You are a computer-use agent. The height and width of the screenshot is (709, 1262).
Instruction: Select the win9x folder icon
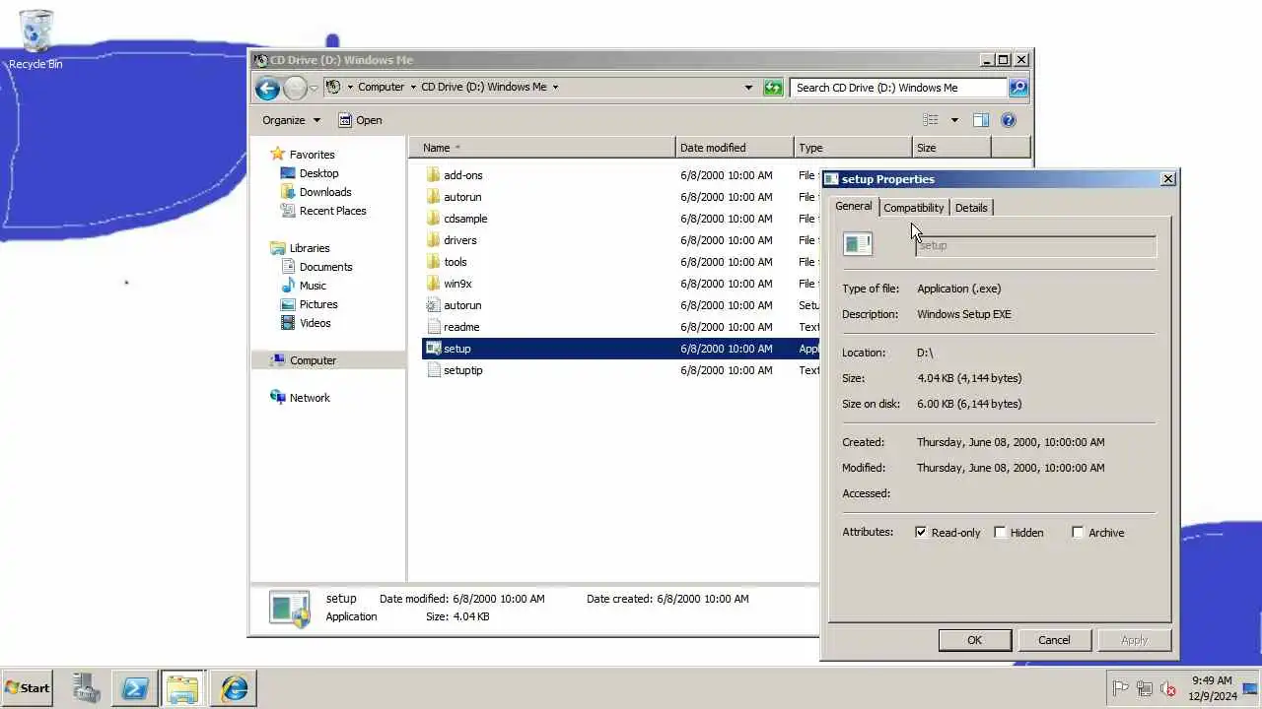pos(433,284)
